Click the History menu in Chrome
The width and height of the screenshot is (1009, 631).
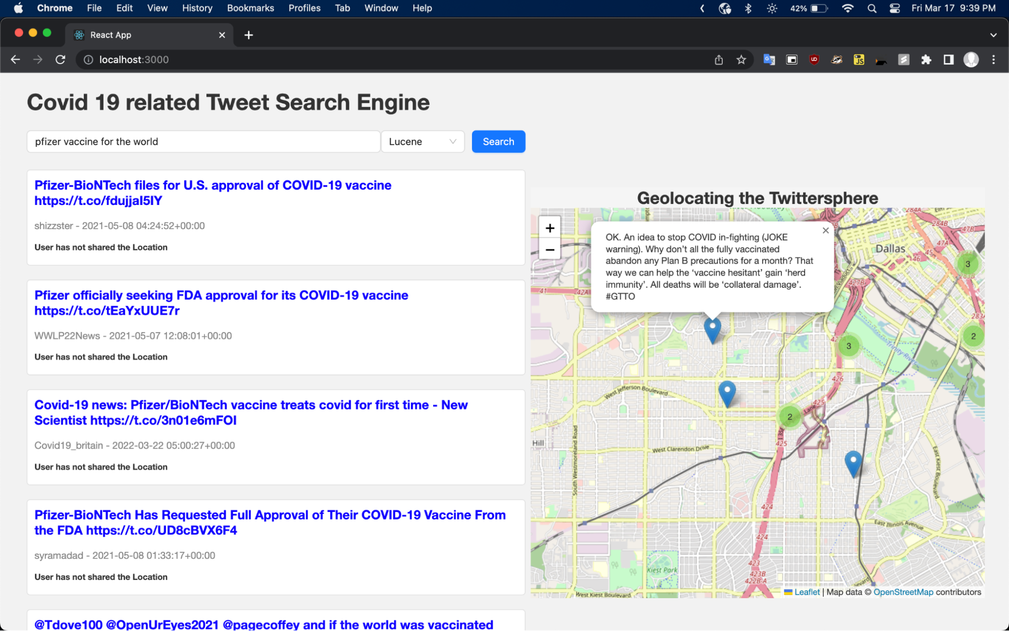[199, 8]
